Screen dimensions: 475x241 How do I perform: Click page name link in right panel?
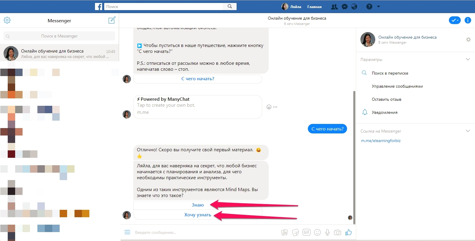(407, 37)
